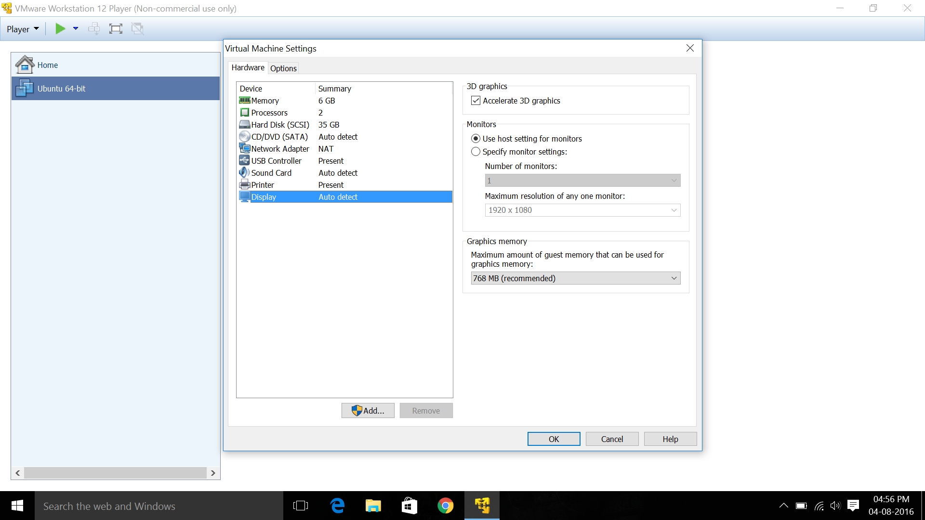The width and height of the screenshot is (925, 520).
Task: Expand the Player menu dropdown
Action: coord(23,29)
